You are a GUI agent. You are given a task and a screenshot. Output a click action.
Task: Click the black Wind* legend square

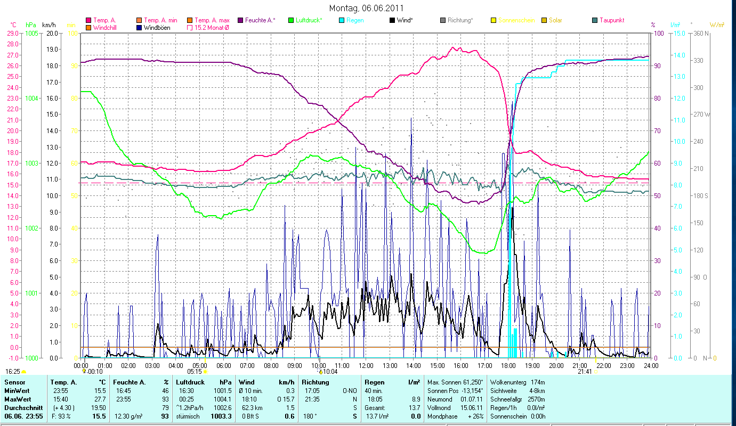click(392, 20)
